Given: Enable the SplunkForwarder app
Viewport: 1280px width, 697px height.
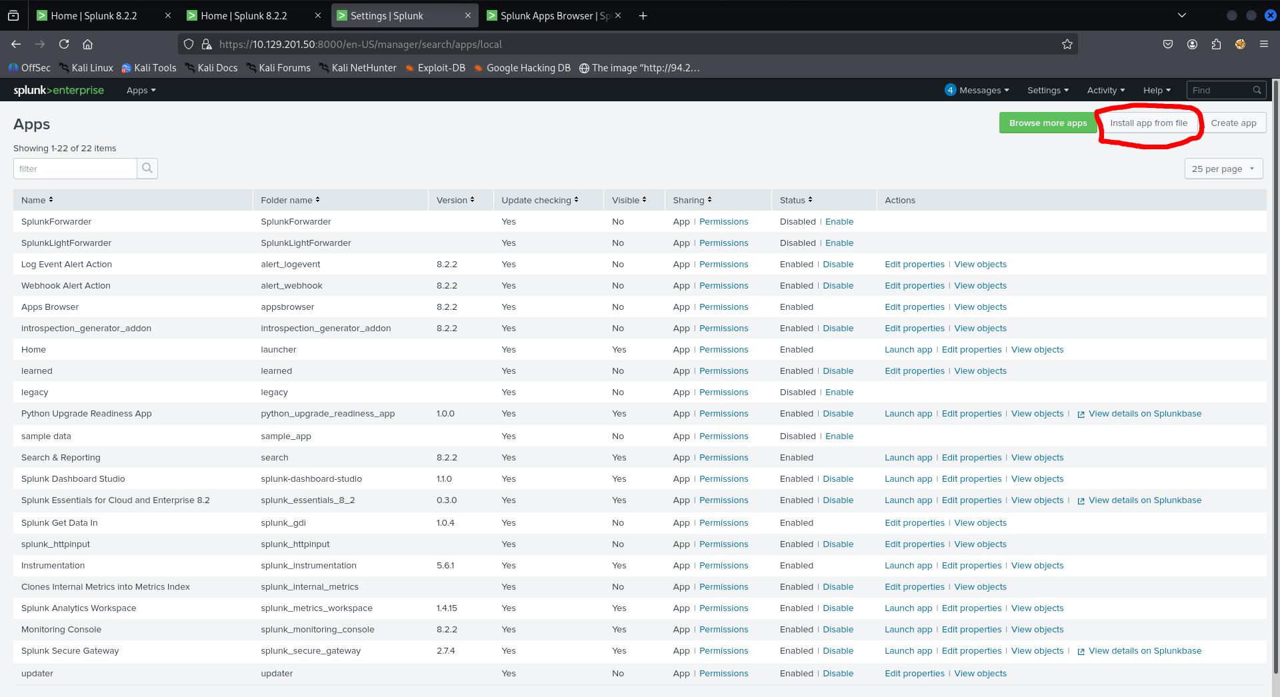Looking at the screenshot, I should click(839, 221).
